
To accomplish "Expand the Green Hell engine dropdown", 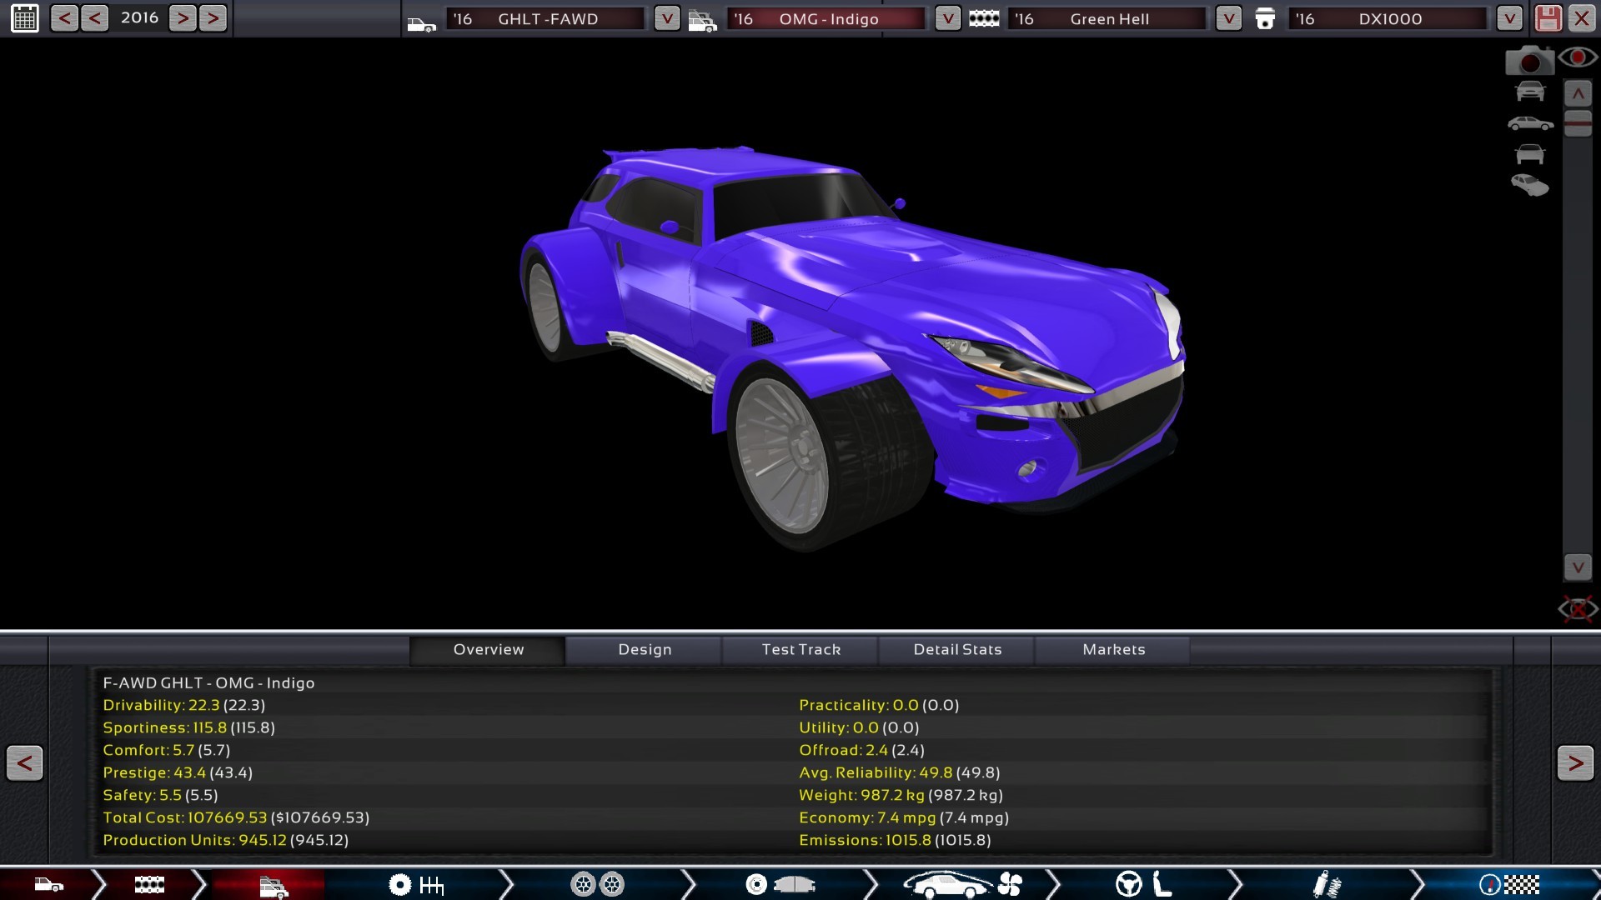I will (1228, 18).
